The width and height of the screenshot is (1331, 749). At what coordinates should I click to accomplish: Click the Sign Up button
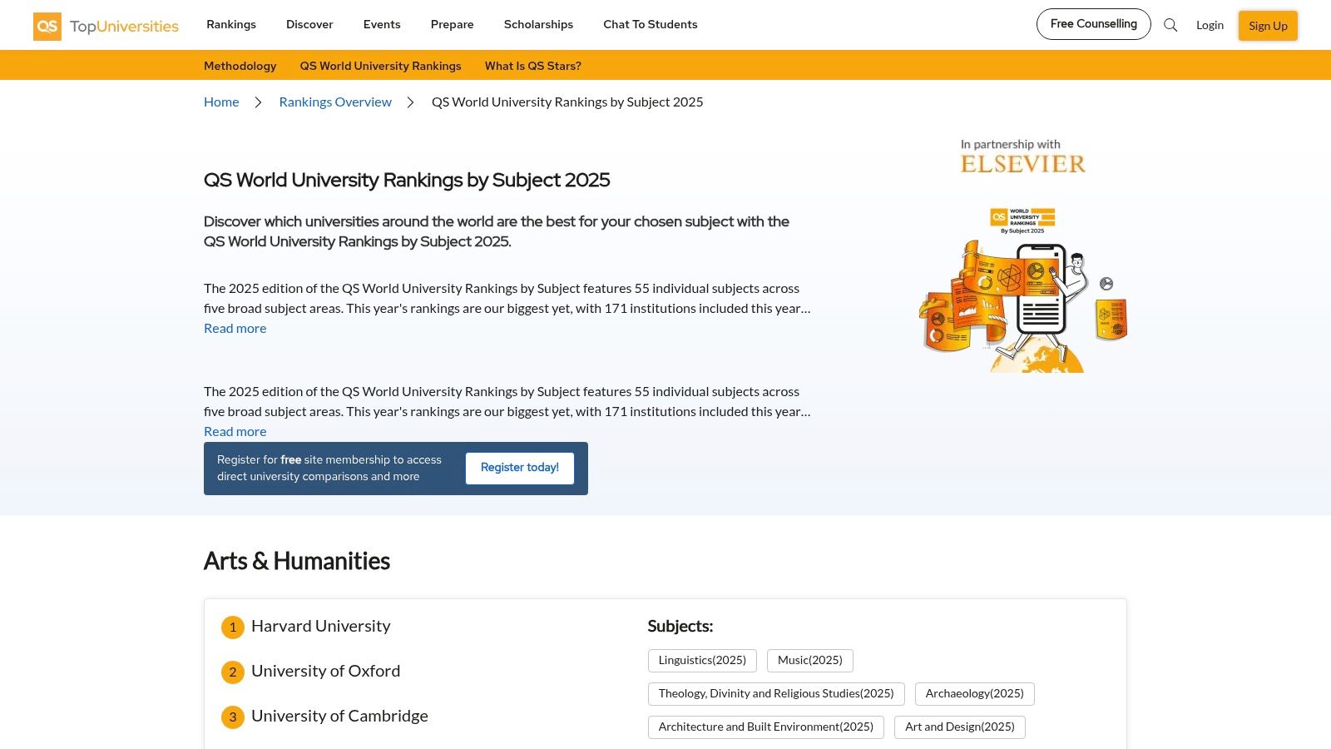tap(1268, 26)
